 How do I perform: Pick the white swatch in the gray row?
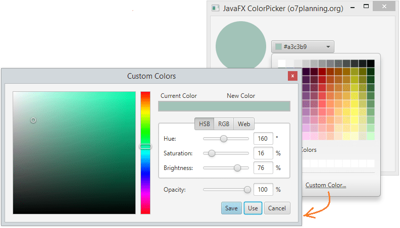[282, 64]
